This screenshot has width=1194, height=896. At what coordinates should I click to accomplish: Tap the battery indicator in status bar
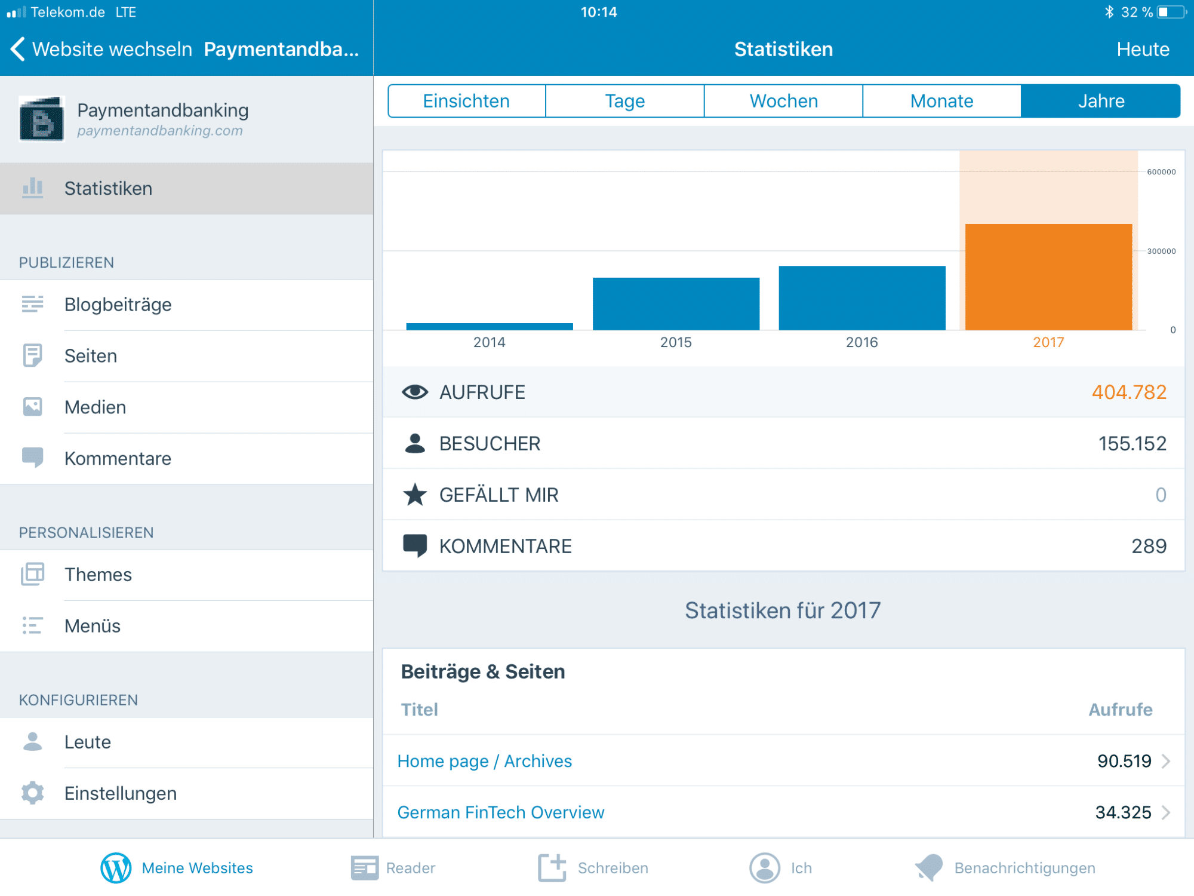pyautogui.click(x=1171, y=12)
